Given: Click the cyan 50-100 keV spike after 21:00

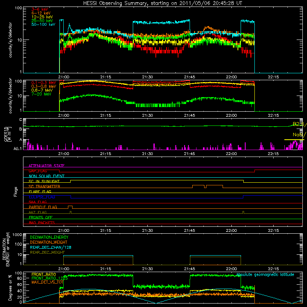Looking at the screenshot, I should point(69,26).
